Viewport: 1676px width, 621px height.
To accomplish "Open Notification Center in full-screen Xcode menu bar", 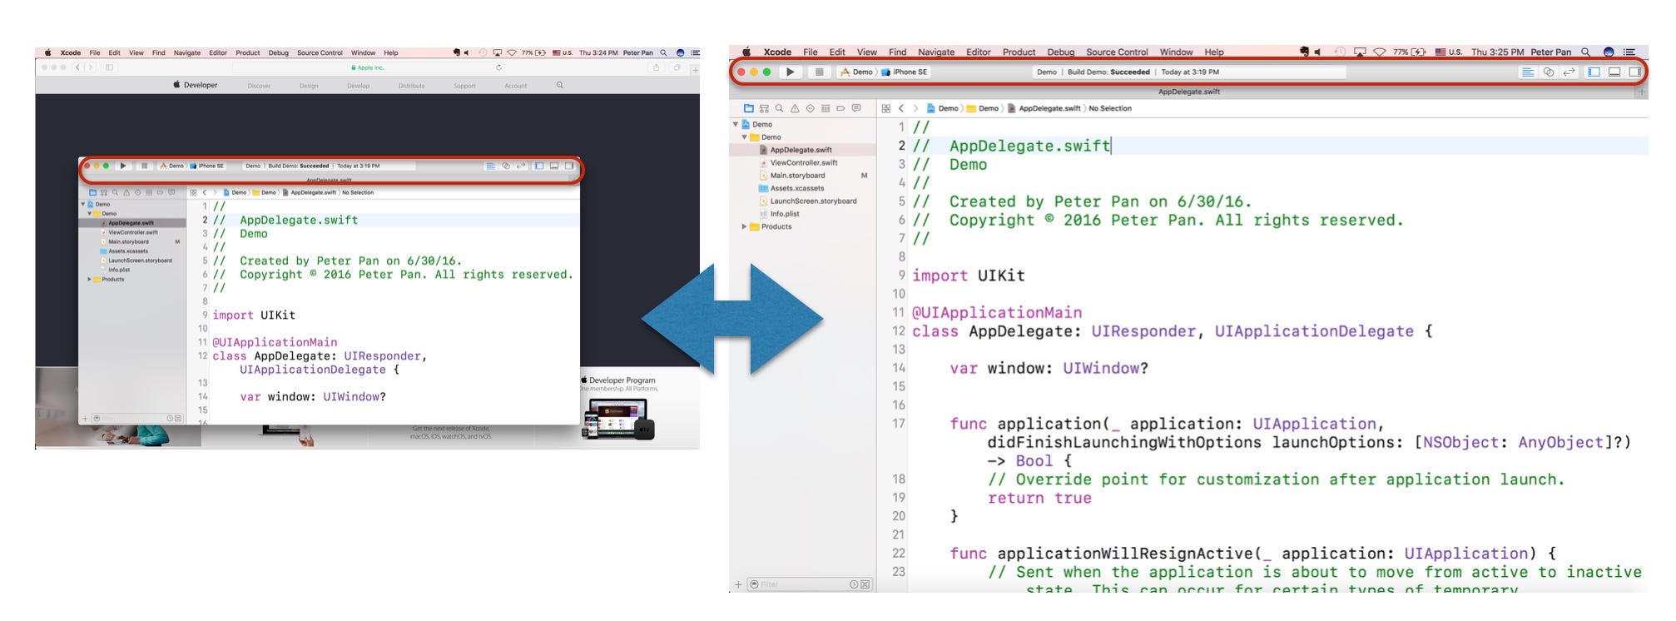I will click(x=1629, y=52).
